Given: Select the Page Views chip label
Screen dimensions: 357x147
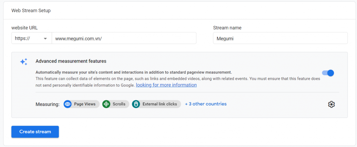Looking at the screenshot, I should coord(85,104).
